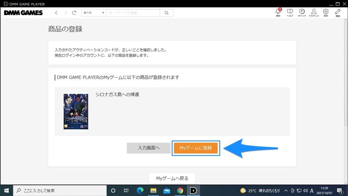
Task: Open the notifications bell icon
Action: click(278, 12)
